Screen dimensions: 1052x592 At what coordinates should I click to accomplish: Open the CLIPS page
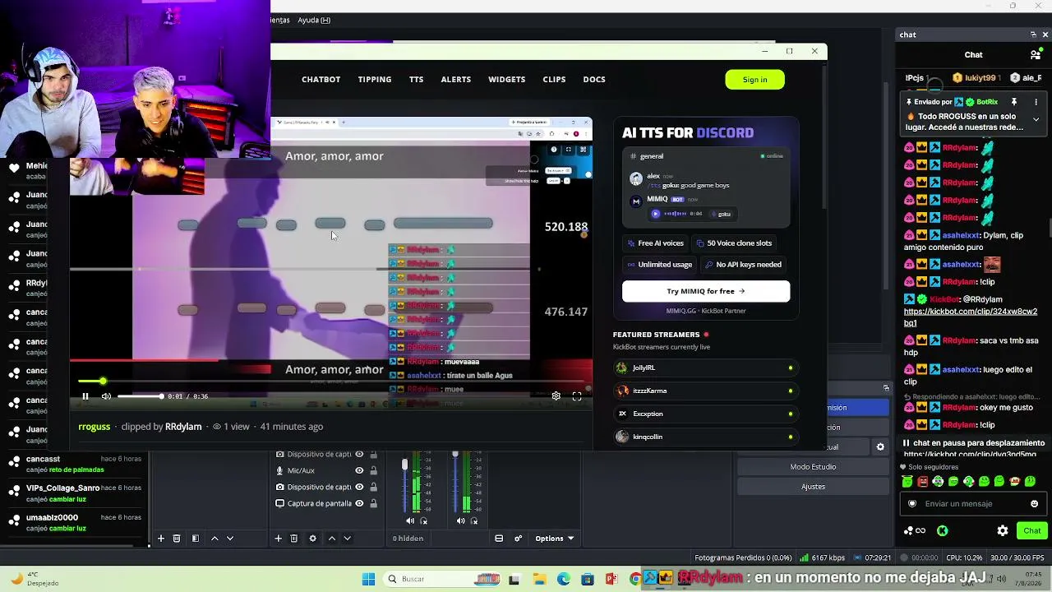554,80
